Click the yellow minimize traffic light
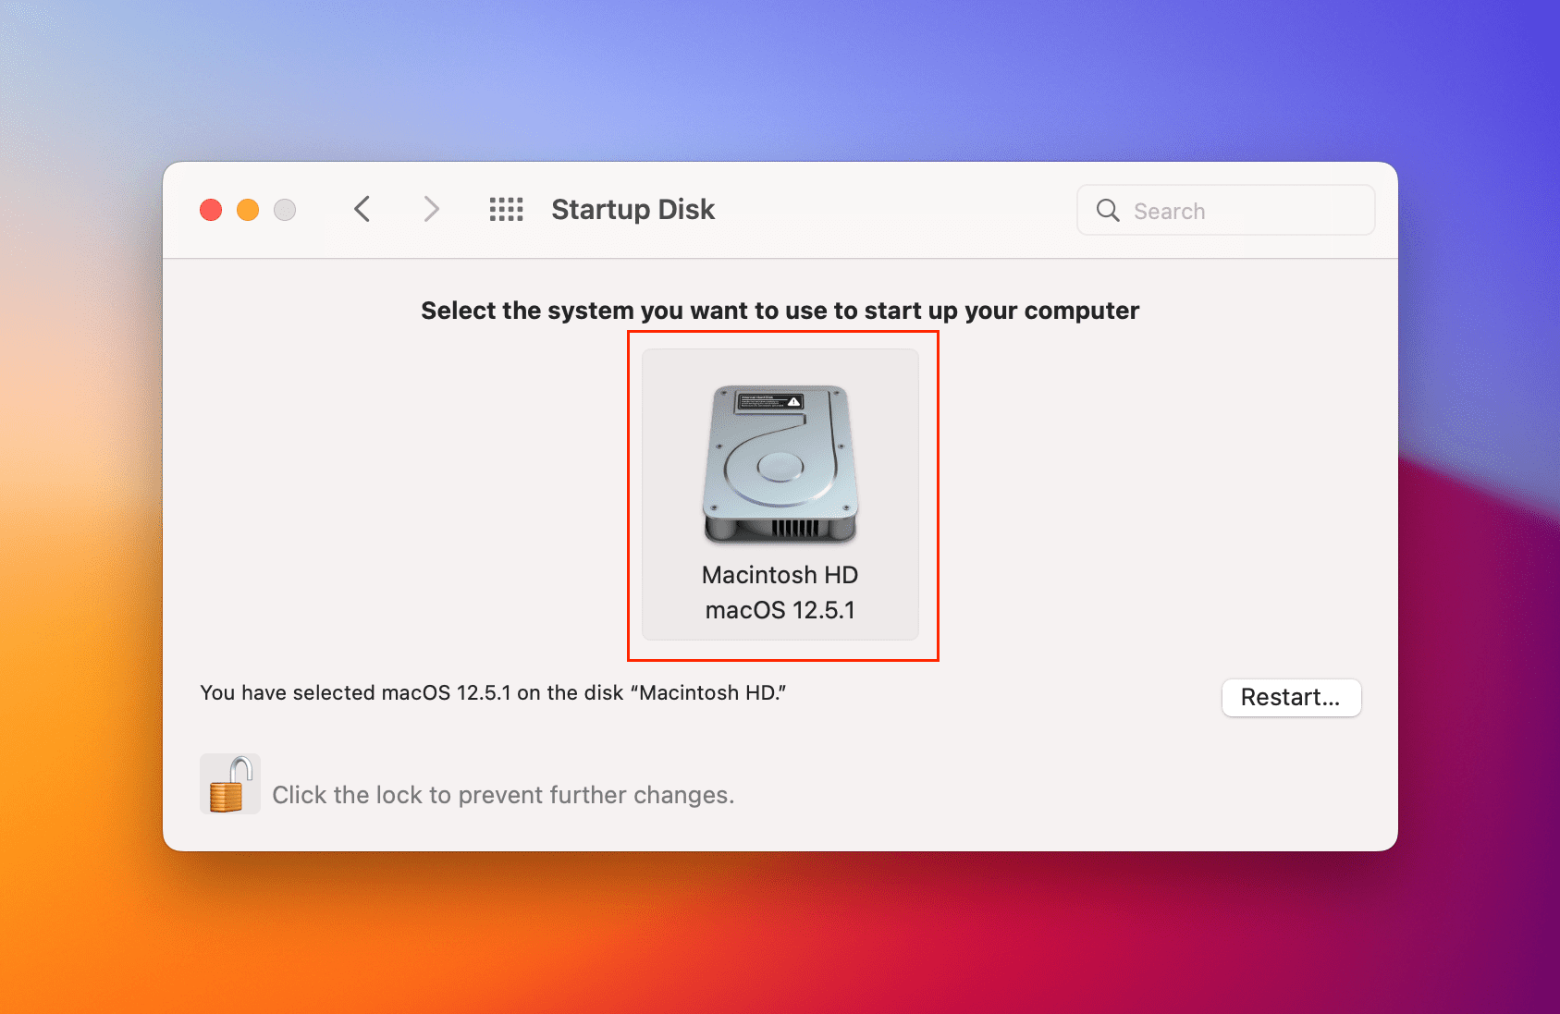The height and width of the screenshot is (1014, 1560). (247, 210)
